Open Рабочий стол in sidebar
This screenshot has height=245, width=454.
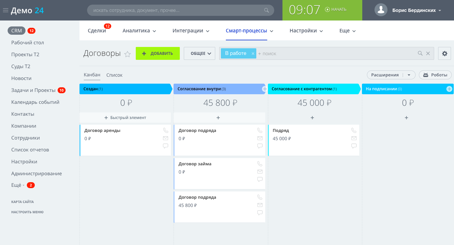click(27, 43)
